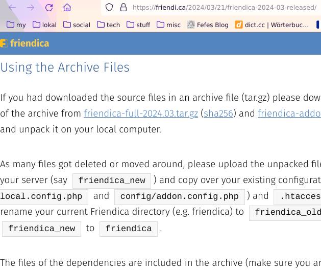
Task: Open the 'stuff' bookmarks folder
Action: 138,25
